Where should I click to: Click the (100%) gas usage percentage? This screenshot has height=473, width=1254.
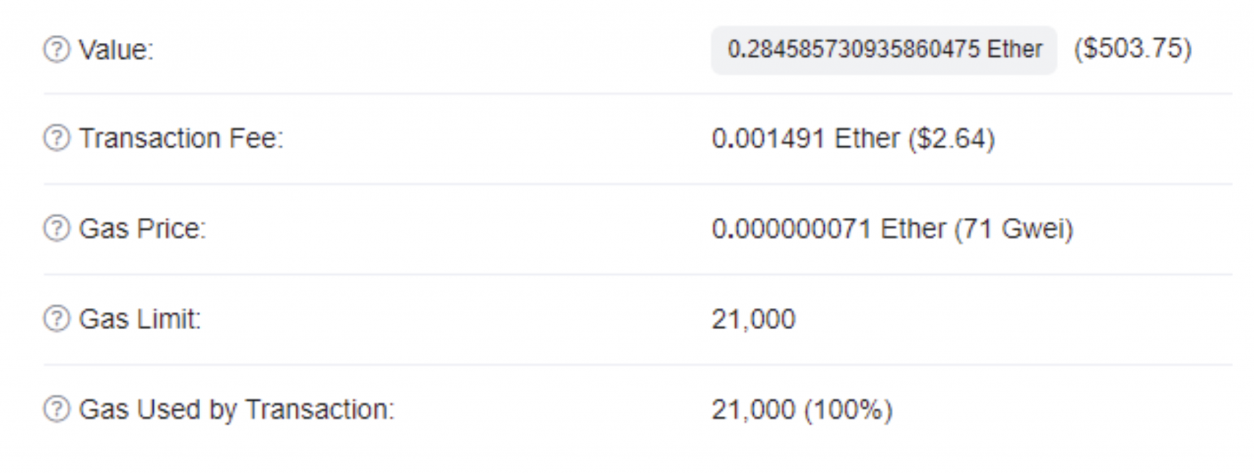coord(848,410)
